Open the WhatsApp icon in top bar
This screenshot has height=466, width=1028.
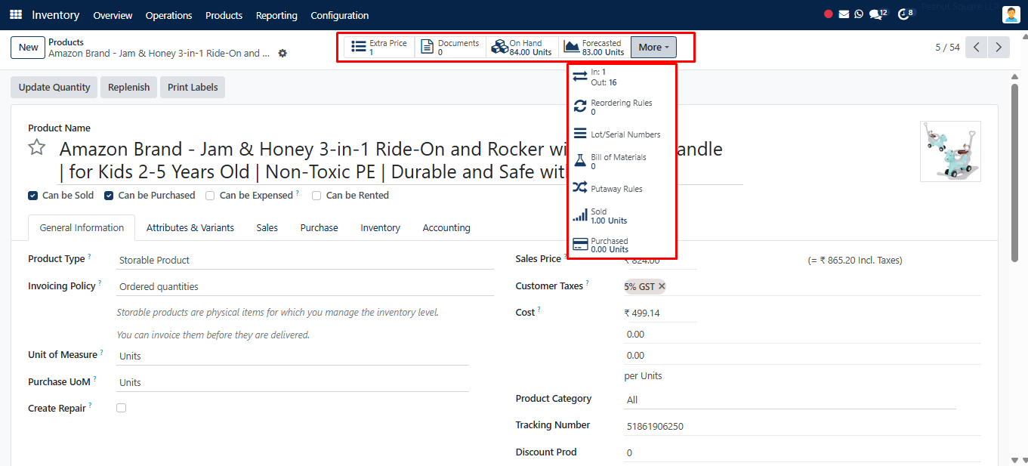(859, 14)
